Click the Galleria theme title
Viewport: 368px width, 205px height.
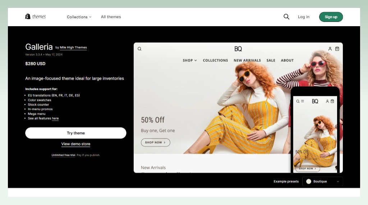[39, 47]
